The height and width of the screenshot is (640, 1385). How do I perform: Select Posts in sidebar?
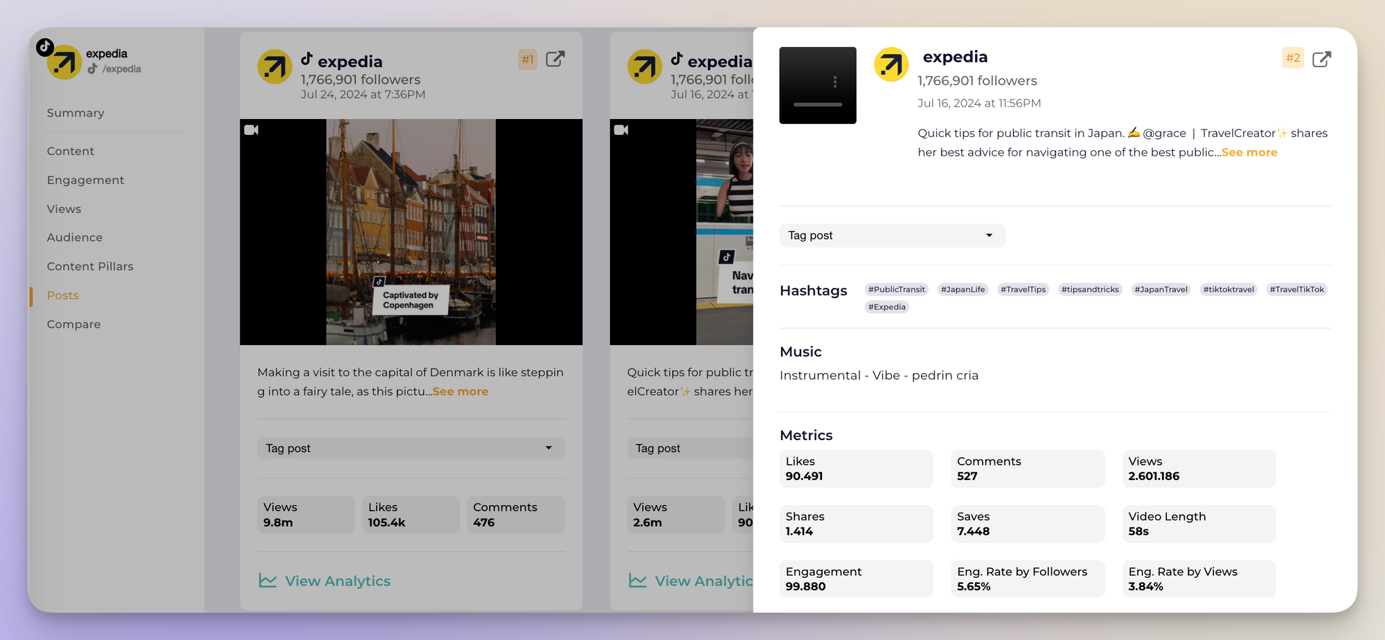click(x=63, y=295)
